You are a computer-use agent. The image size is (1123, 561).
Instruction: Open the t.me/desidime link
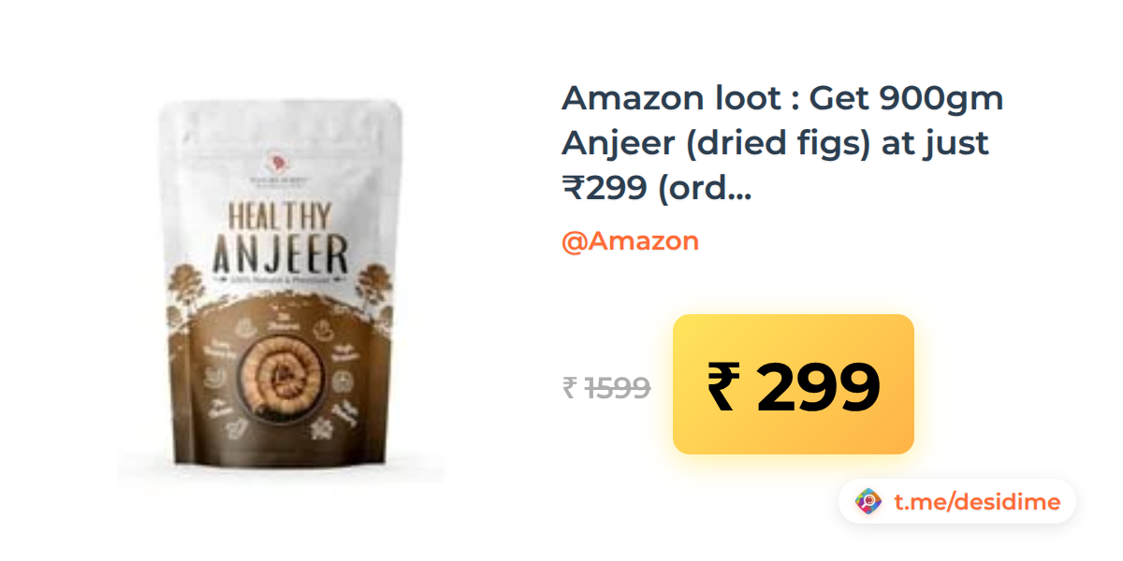977,502
